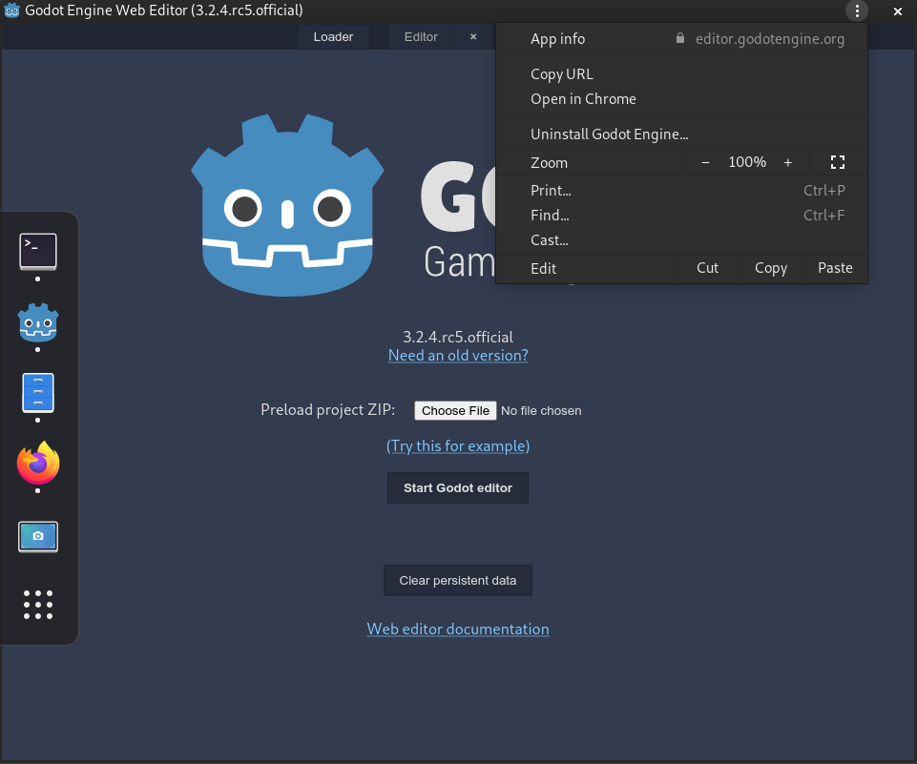Choose Copy URL from the menu
The width and height of the screenshot is (917, 764).
[x=681, y=74]
